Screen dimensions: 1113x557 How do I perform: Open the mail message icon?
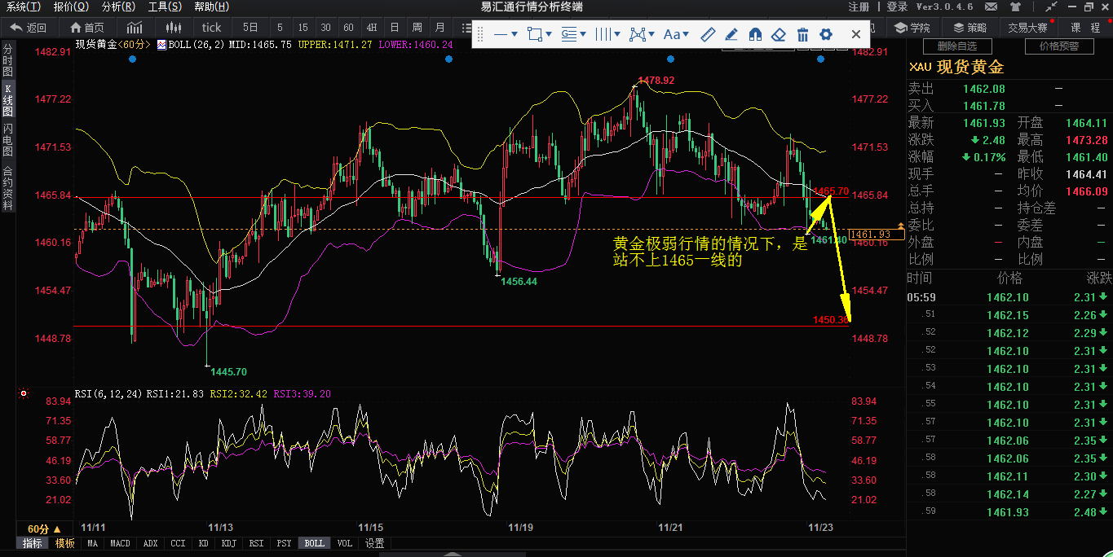click(x=989, y=7)
